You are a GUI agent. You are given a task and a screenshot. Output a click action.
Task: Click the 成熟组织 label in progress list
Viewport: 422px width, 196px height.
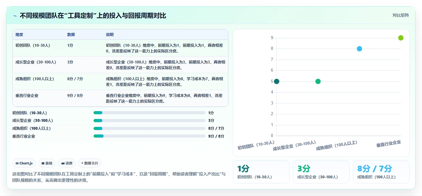coord(32,128)
